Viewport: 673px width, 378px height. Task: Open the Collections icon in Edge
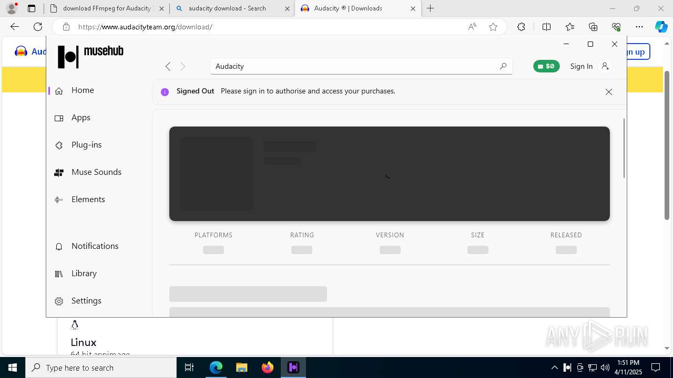point(593,27)
